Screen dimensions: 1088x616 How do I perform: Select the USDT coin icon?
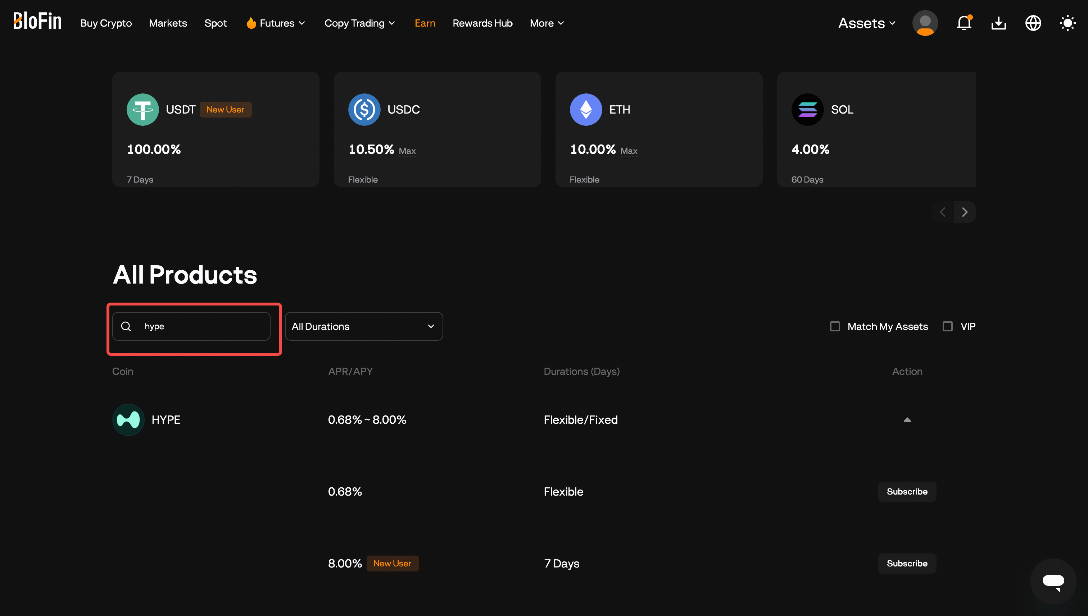[x=142, y=110]
